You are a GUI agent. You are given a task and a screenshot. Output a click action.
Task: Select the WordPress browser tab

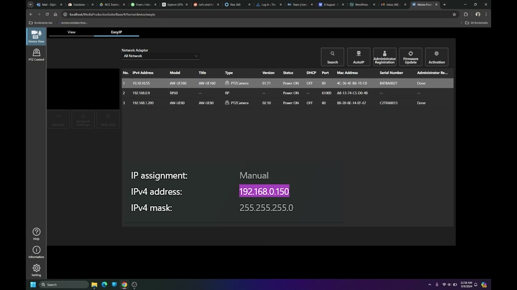pos(361,4)
